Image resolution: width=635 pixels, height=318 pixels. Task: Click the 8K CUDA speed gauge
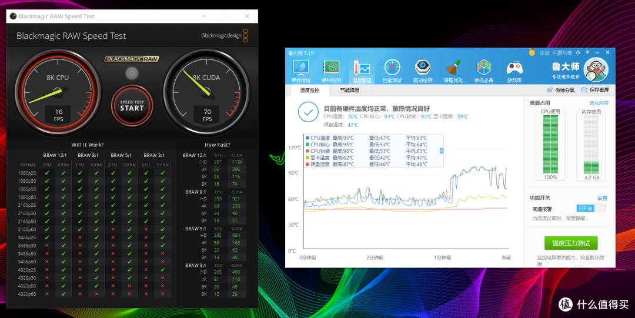point(206,93)
